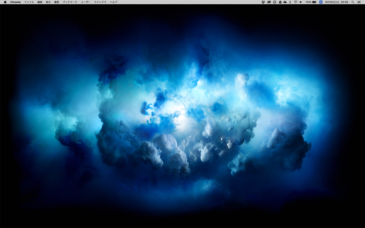Click the volume speaker icon
Image resolution: width=365 pixels, height=228 pixels.
pyautogui.click(x=301, y=2)
